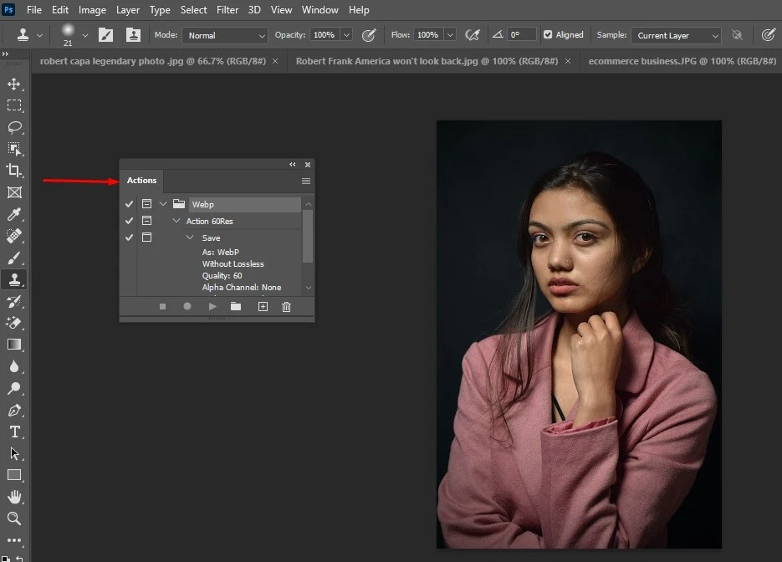
Task: Delete the action using the trash button
Action: click(x=286, y=306)
